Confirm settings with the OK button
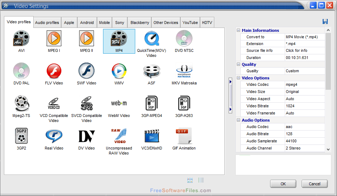 tap(283, 184)
